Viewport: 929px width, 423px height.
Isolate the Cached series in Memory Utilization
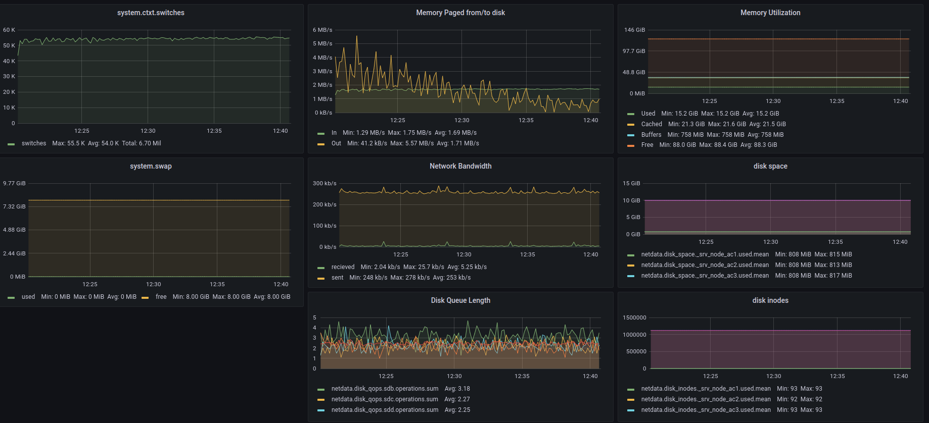coord(651,124)
